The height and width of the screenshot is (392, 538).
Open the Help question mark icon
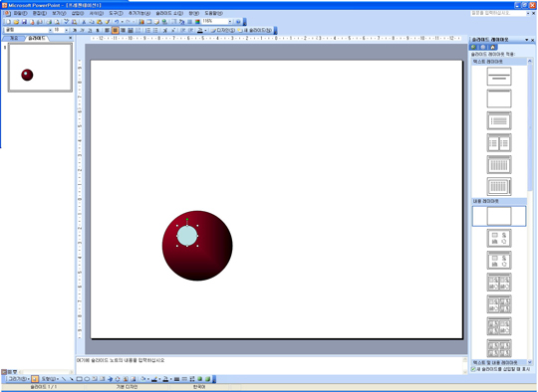click(238, 22)
